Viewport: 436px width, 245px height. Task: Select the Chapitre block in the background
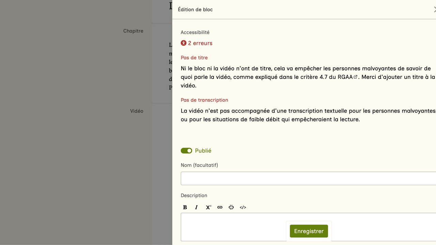133,31
